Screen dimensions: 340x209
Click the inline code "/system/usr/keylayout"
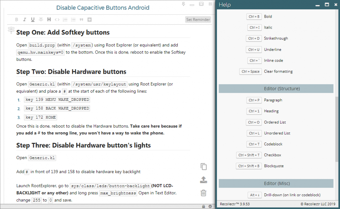pos(100,84)
